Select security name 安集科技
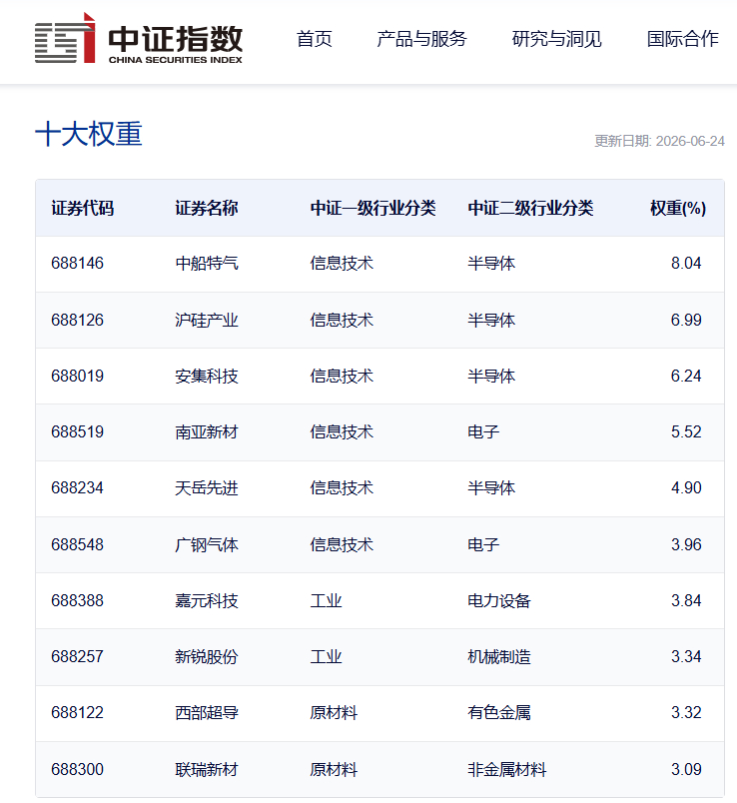The height and width of the screenshot is (803, 737). click(x=207, y=376)
